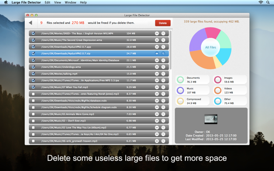Image resolution: width=274 pixels, height=171 pixels.
Task: Select the 06-erik_gronwall-heaven.mp3 row
Action: pos(99,141)
